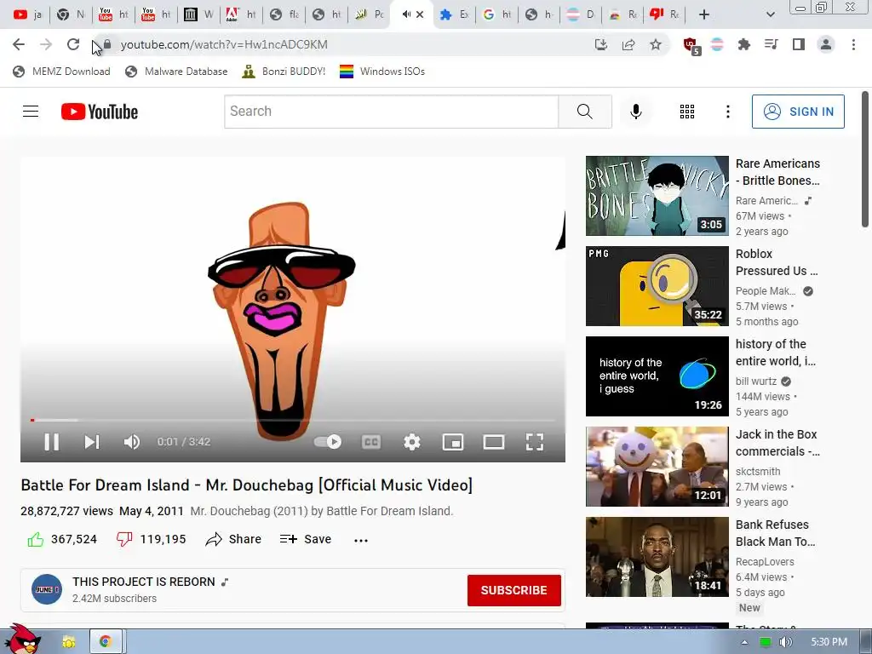
Task: Search with your voice microphone
Action: coord(635,112)
